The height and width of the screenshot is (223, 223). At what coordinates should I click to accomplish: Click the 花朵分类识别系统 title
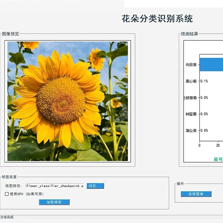point(157,19)
